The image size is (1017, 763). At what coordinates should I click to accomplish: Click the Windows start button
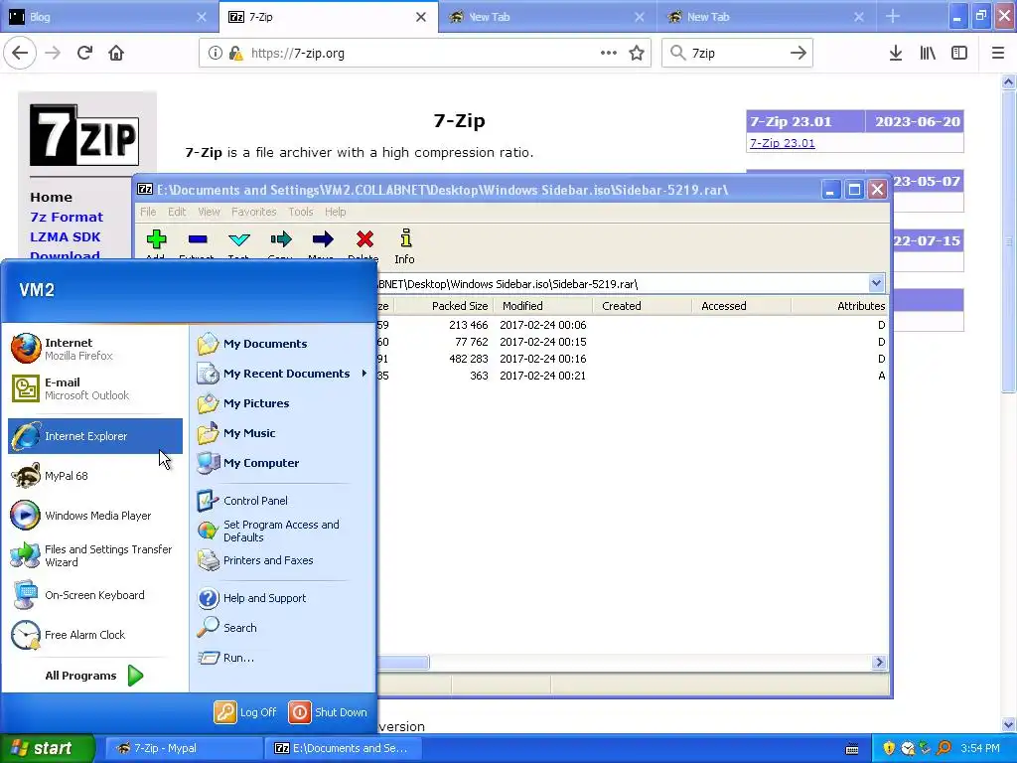(48, 749)
